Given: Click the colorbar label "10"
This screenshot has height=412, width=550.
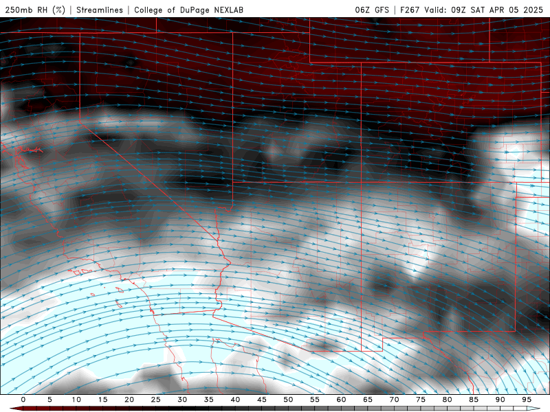Looking at the screenshot, I should (76, 400).
